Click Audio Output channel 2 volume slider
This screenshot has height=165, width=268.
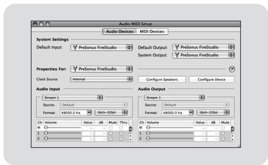169,138
